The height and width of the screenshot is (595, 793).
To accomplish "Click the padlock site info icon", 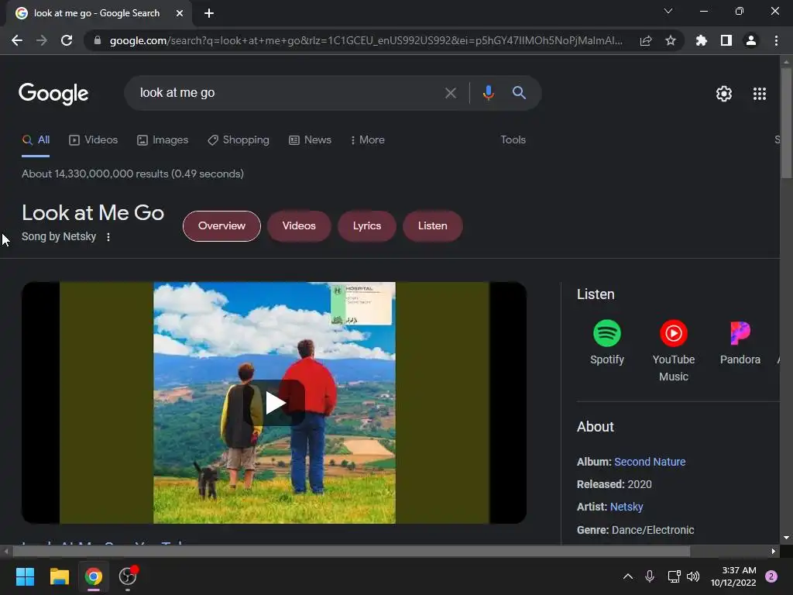I will pos(98,40).
